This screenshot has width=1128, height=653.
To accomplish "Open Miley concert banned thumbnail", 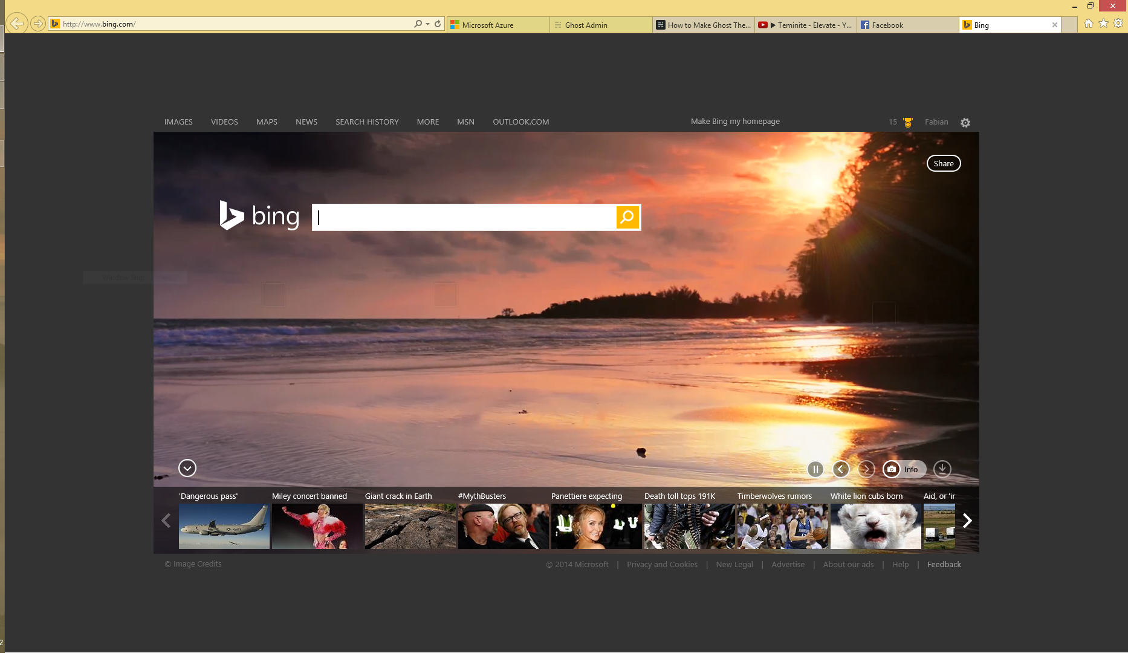I will [x=317, y=526].
